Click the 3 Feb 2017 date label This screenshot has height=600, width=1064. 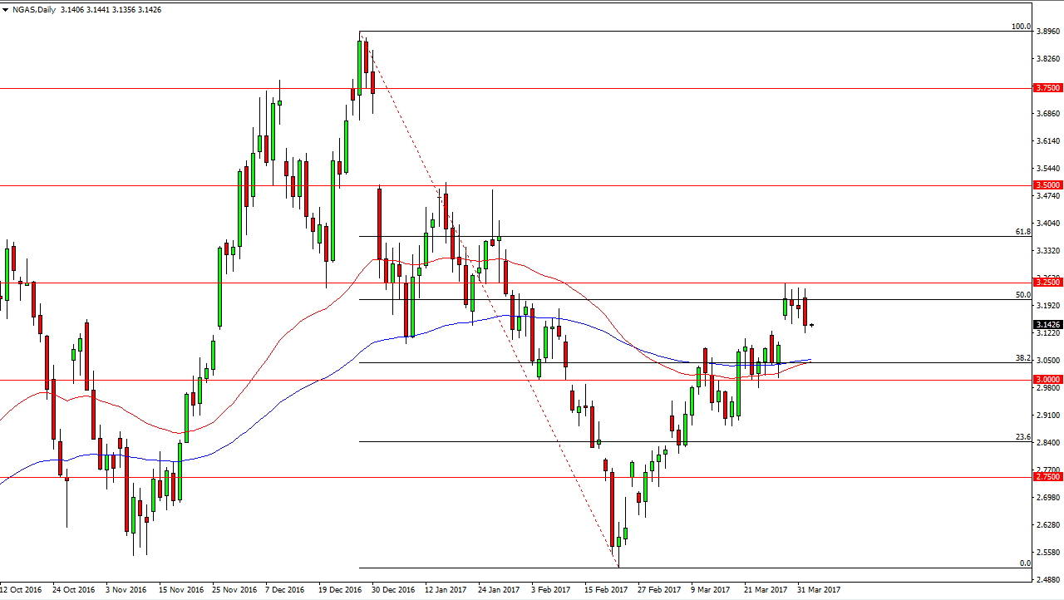pyautogui.click(x=553, y=590)
